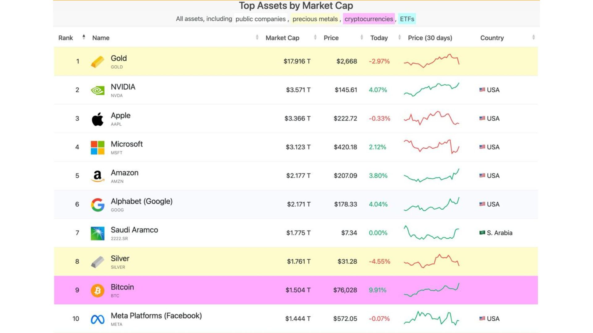
Task: Click the Google G logo for Alphabet
Action: 97,204
